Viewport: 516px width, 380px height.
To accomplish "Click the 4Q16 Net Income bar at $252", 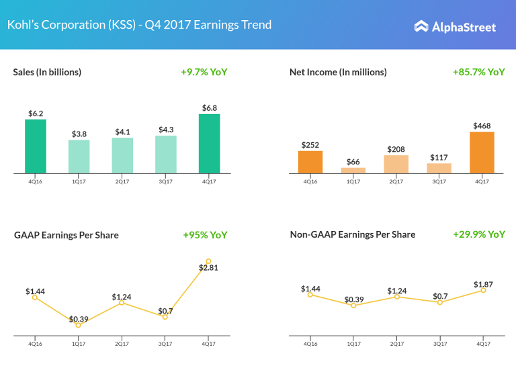I will coord(310,162).
